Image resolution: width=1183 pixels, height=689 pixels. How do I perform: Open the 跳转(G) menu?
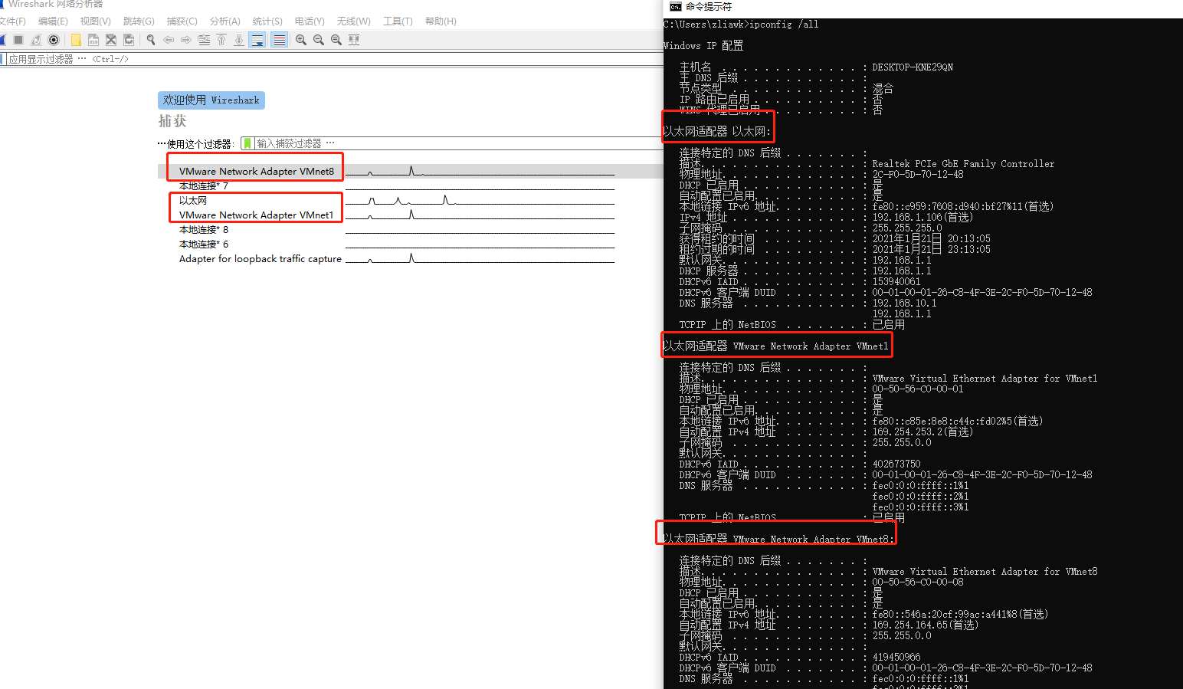click(139, 21)
